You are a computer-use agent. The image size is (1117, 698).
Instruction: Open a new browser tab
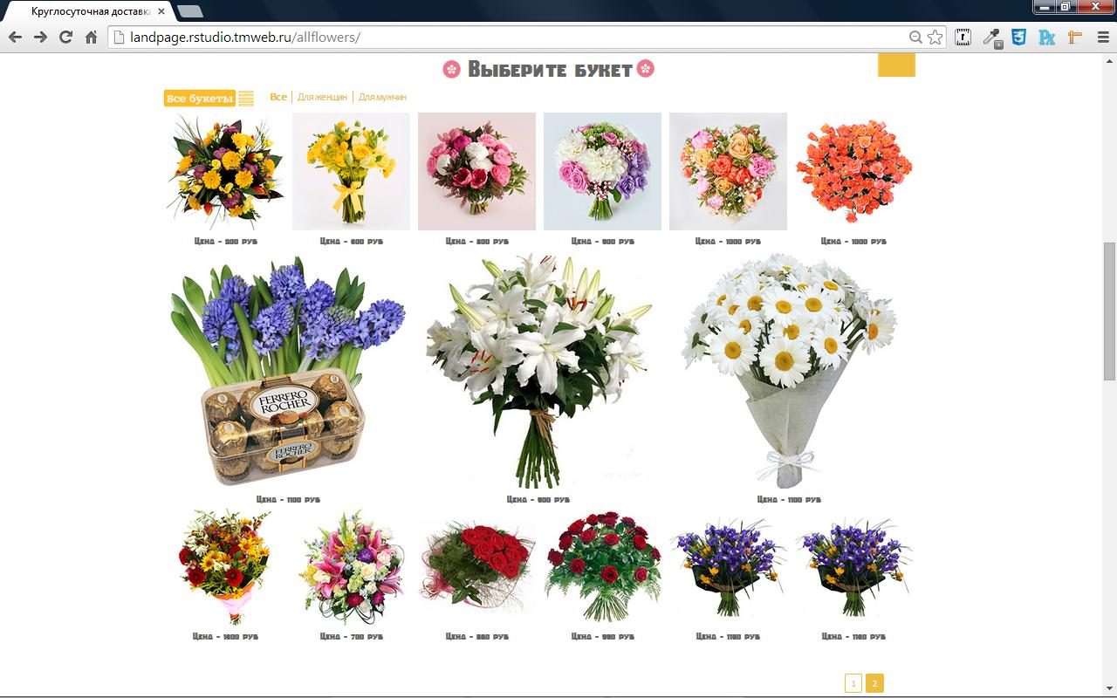coord(189,12)
